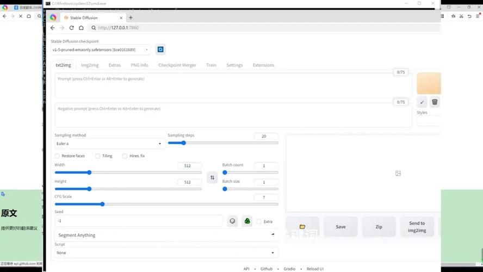Randomize the seed with dice icon
483x272 pixels.
pos(233,221)
